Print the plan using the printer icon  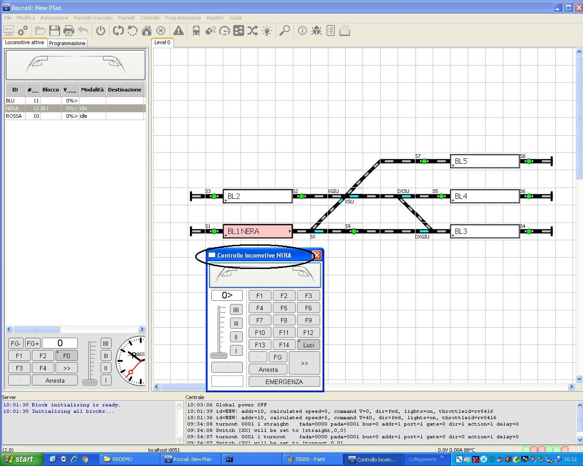68,30
